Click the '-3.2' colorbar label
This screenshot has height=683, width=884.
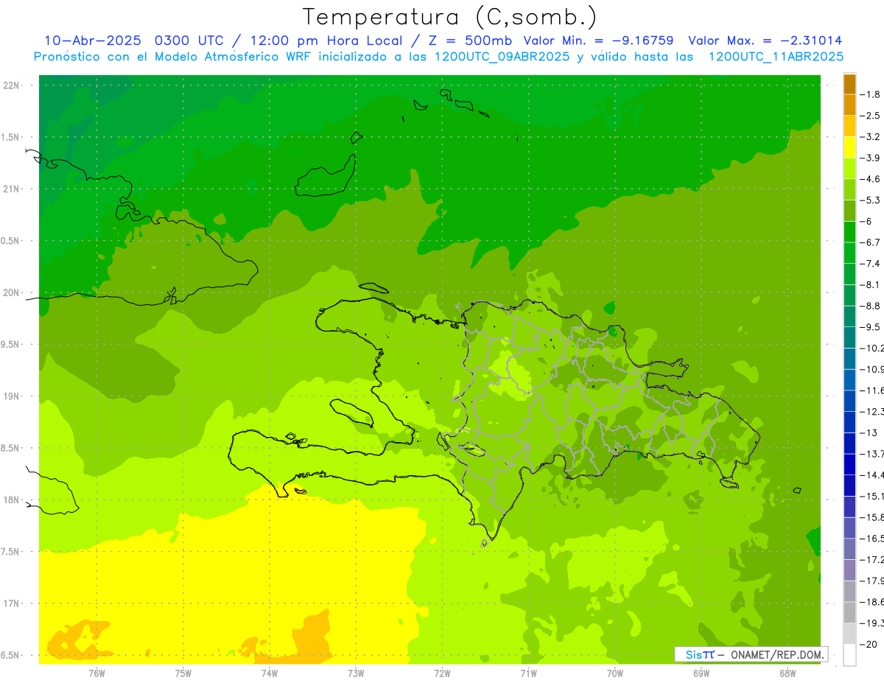pos(870,137)
